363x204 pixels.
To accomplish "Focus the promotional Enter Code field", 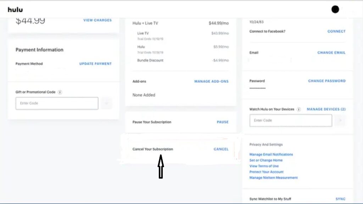I will pyautogui.click(x=57, y=103).
